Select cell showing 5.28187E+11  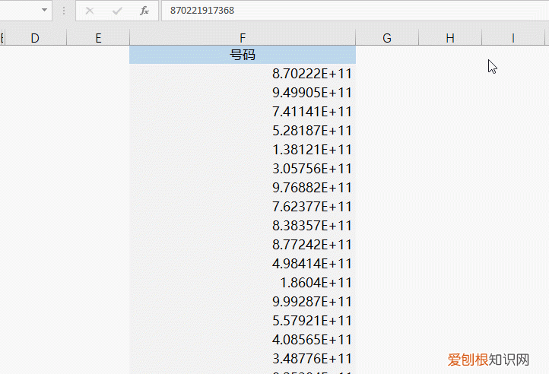point(242,131)
